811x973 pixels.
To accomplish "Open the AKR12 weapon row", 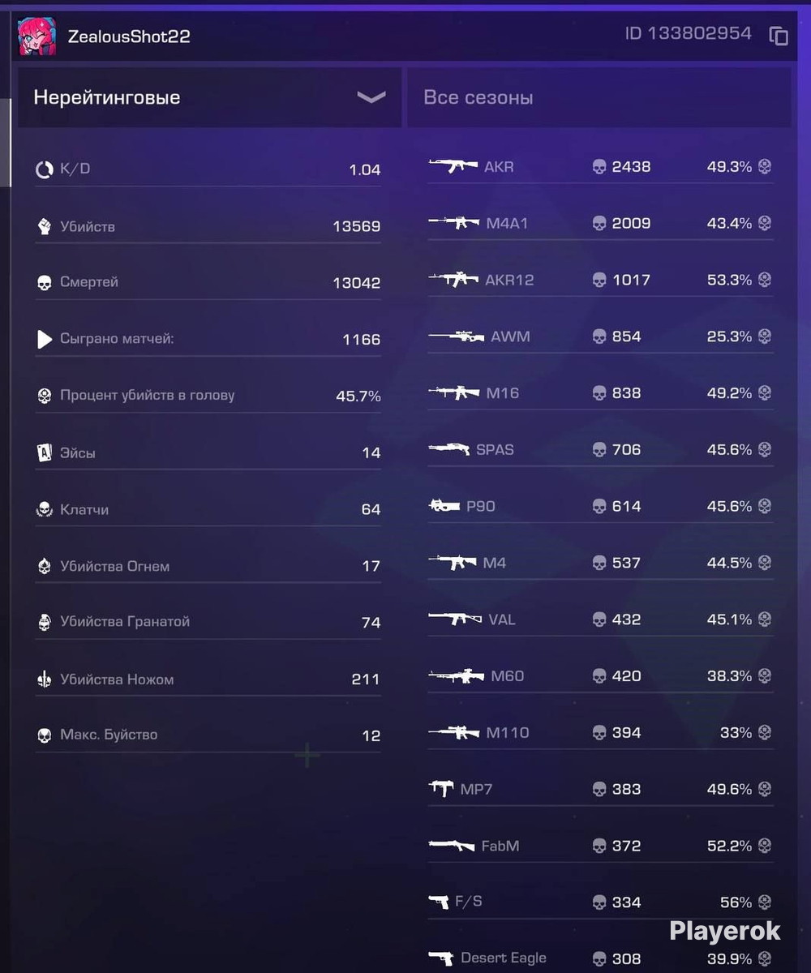I will [600, 280].
